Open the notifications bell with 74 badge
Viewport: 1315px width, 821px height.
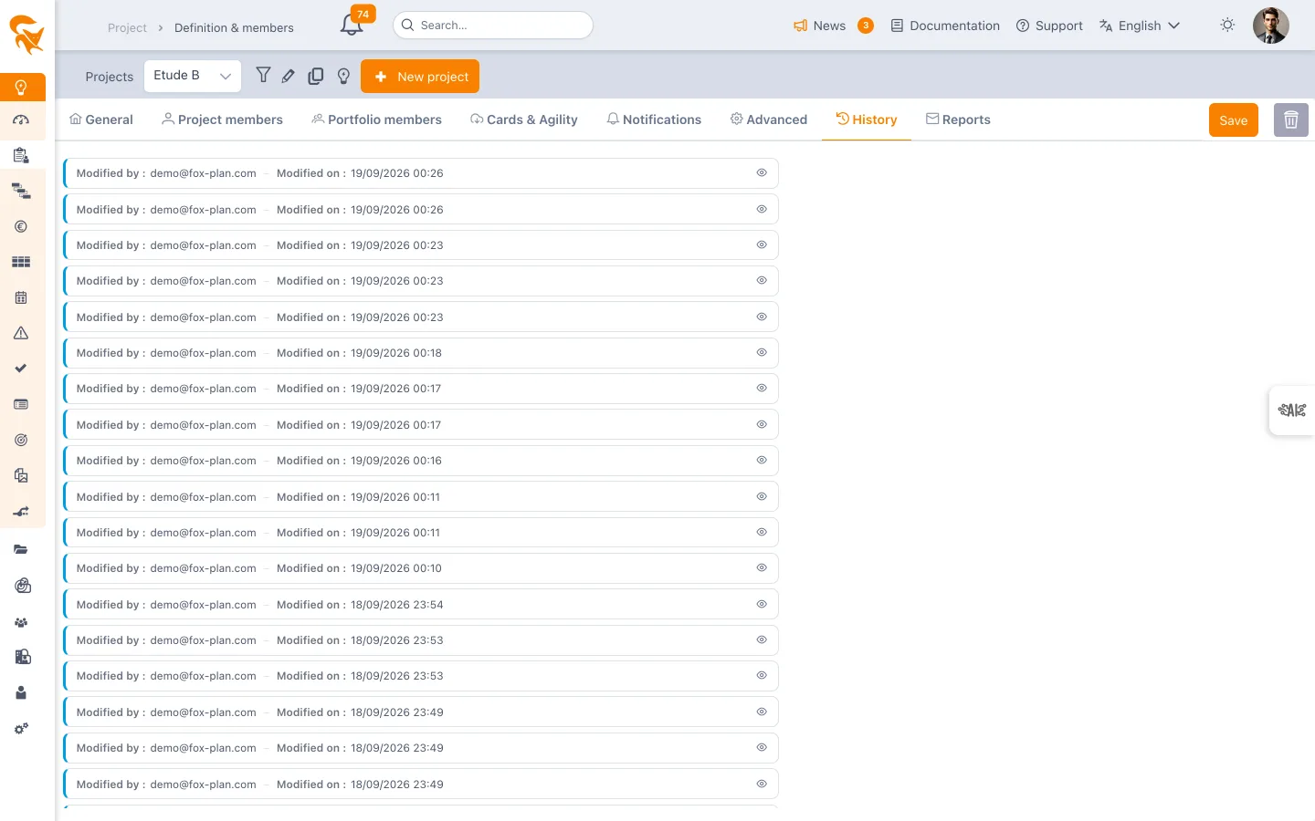tap(352, 24)
